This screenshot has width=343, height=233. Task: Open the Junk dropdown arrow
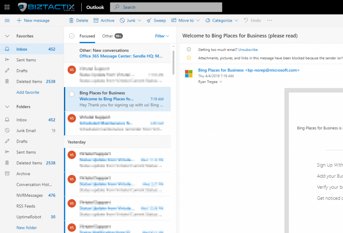140,20
